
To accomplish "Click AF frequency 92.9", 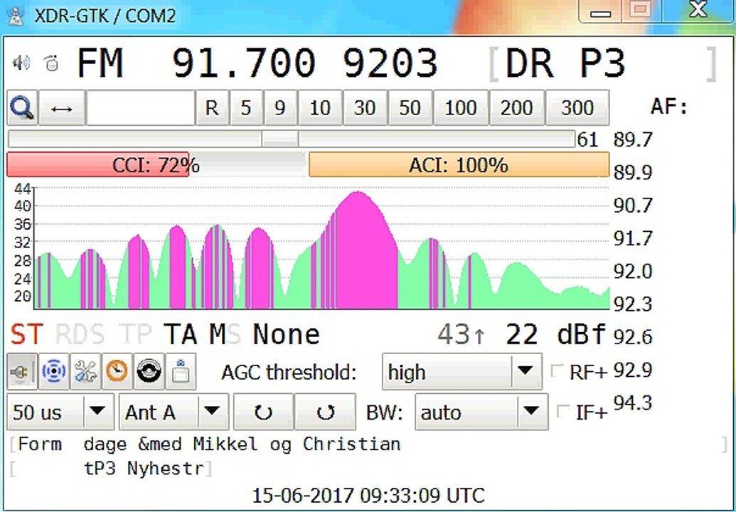I will pyautogui.click(x=633, y=370).
